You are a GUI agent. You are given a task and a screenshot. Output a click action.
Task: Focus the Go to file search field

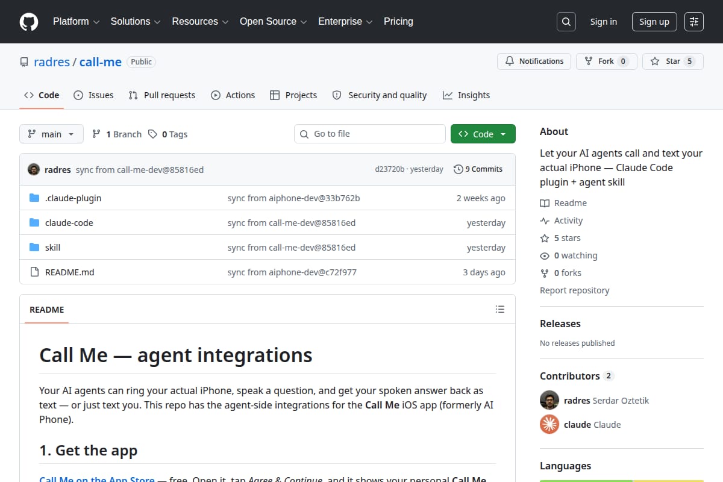pos(370,134)
